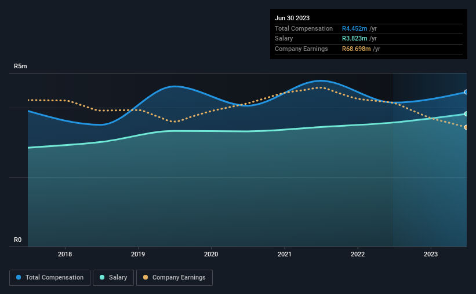This screenshot has height=294, width=476.
Task: Click the R5m y-axis label
Action: [x=20, y=67]
